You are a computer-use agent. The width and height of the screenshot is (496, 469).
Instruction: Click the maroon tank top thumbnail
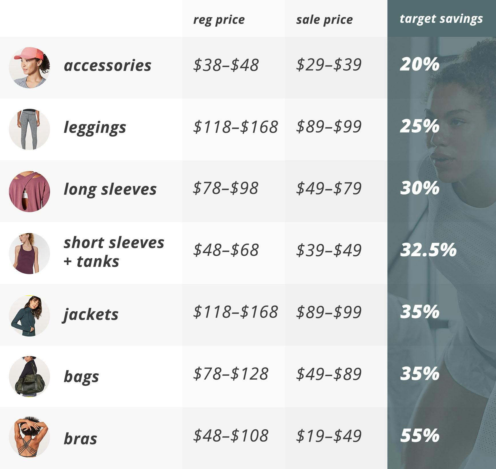click(x=29, y=253)
